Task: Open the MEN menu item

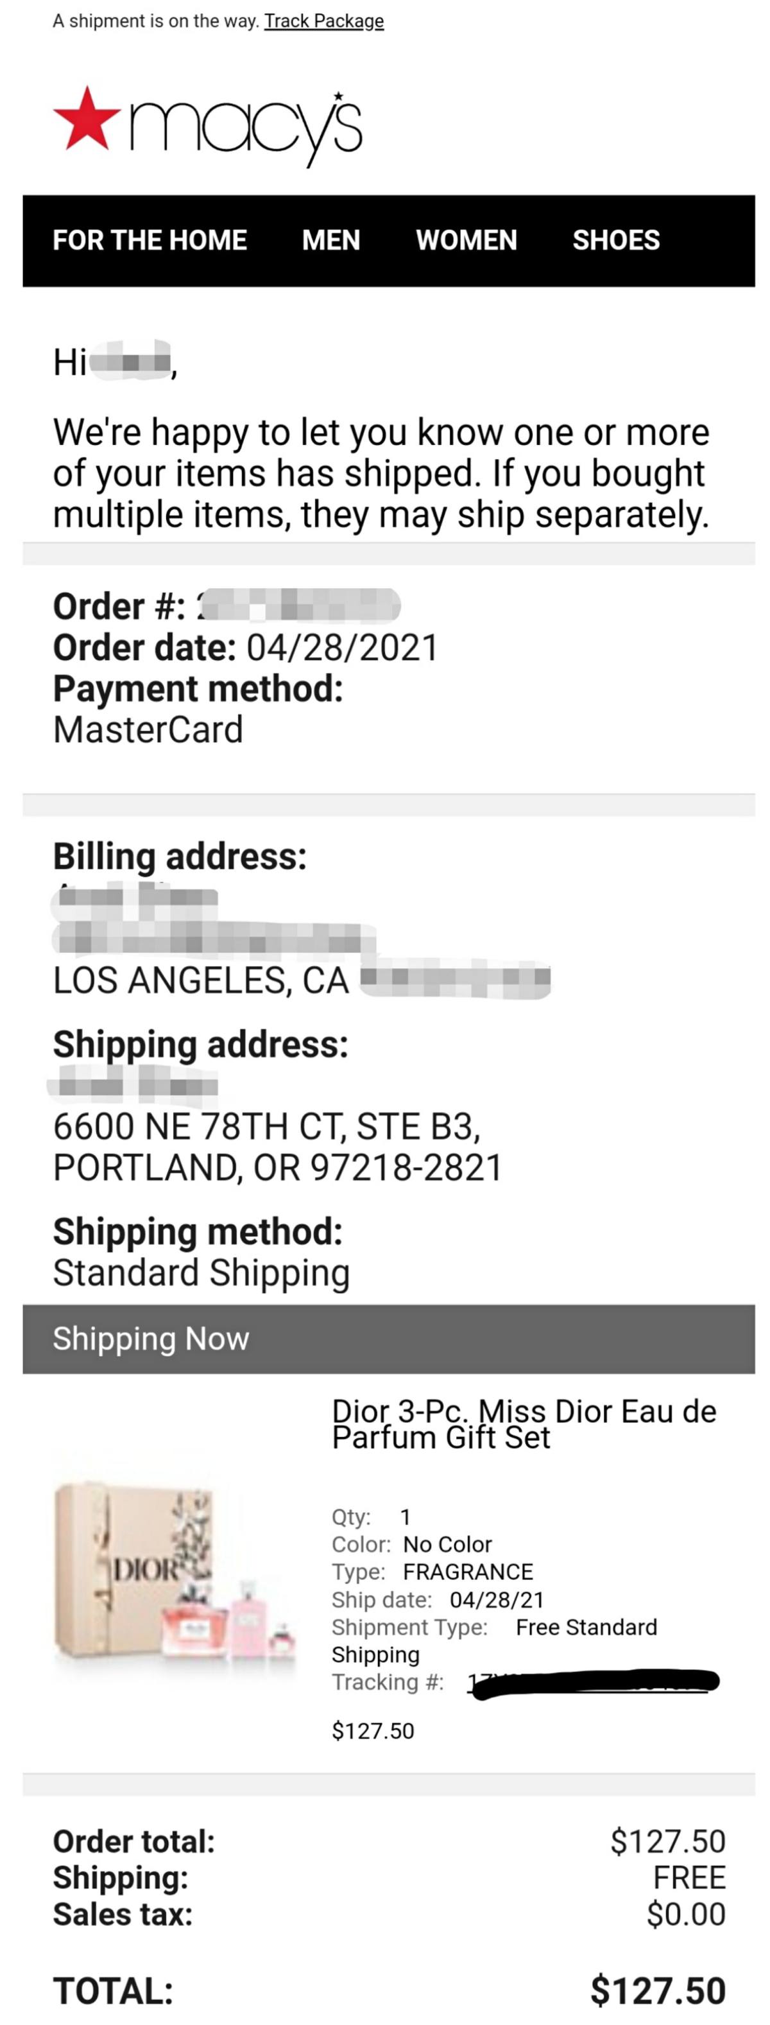Action: (x=331, y=239)
